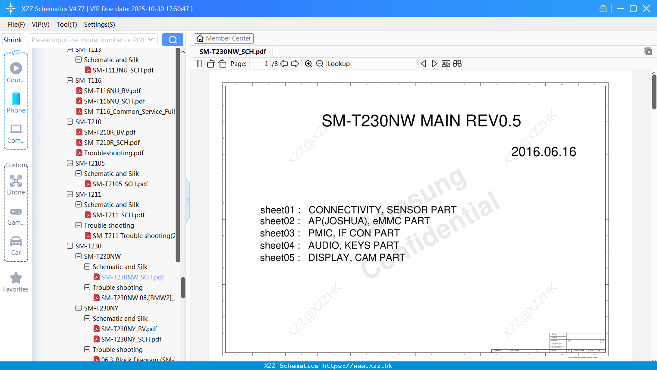Image resolution: width=657 pixels, height=370 pixels.
Task: Select the SM-T230NW_SCH.pdf tab
Action: click(233, 51)
